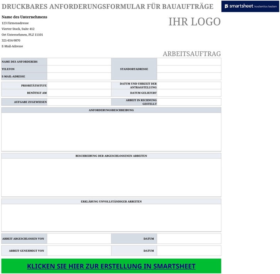
Task: Click the Smartsheet kostenlos testen banner
Action: click(x=250, y=7)
